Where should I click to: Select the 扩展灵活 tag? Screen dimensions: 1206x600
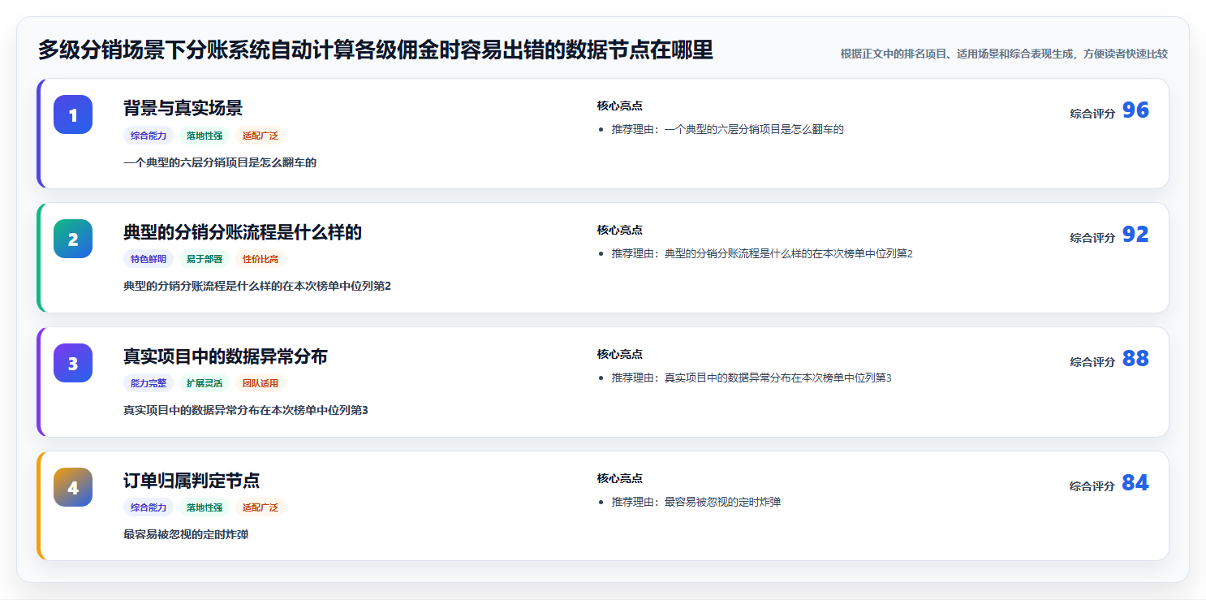point(205,383)
